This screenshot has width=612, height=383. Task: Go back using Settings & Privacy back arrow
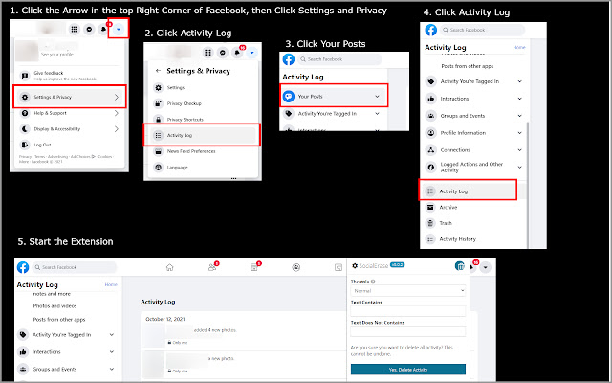click(158, 71)
